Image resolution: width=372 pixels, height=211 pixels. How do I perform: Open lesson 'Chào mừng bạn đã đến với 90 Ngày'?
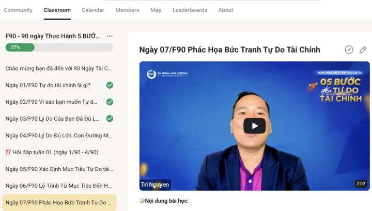click(x=59, y=69)
